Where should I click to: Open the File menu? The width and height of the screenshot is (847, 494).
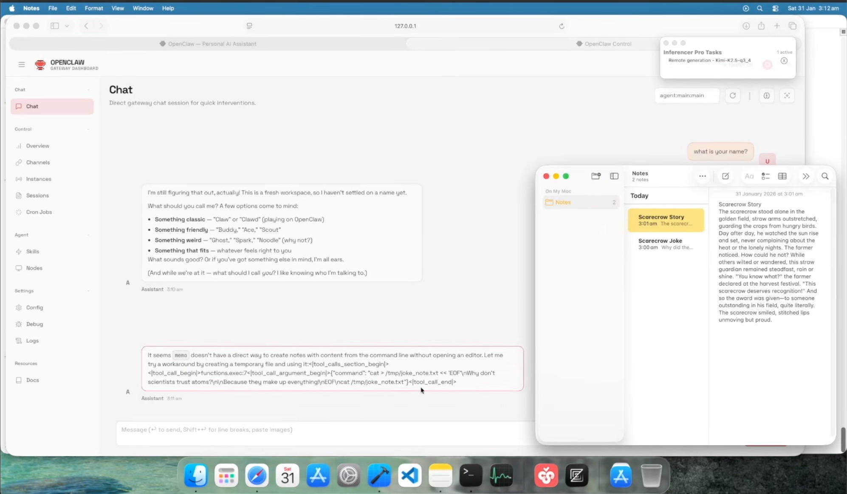point(53,8)
